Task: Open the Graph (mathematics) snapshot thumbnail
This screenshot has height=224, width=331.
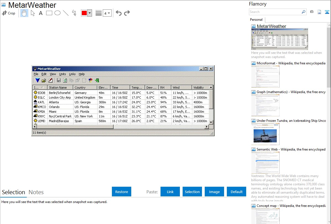Action: 265,105
